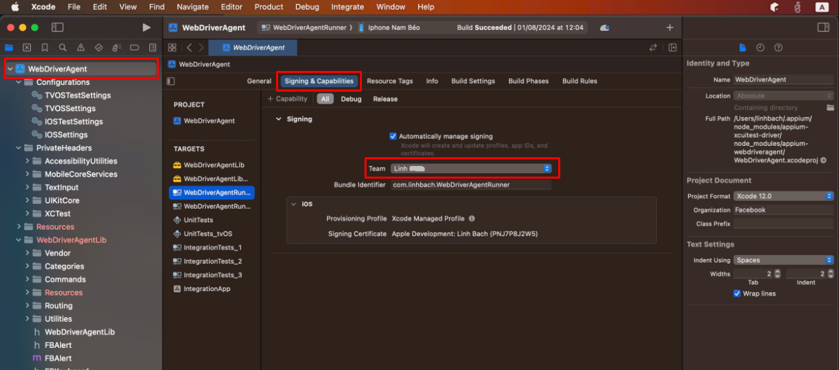
Task: Expand the PrivateHeaders folder
Action: coord(19,148)
